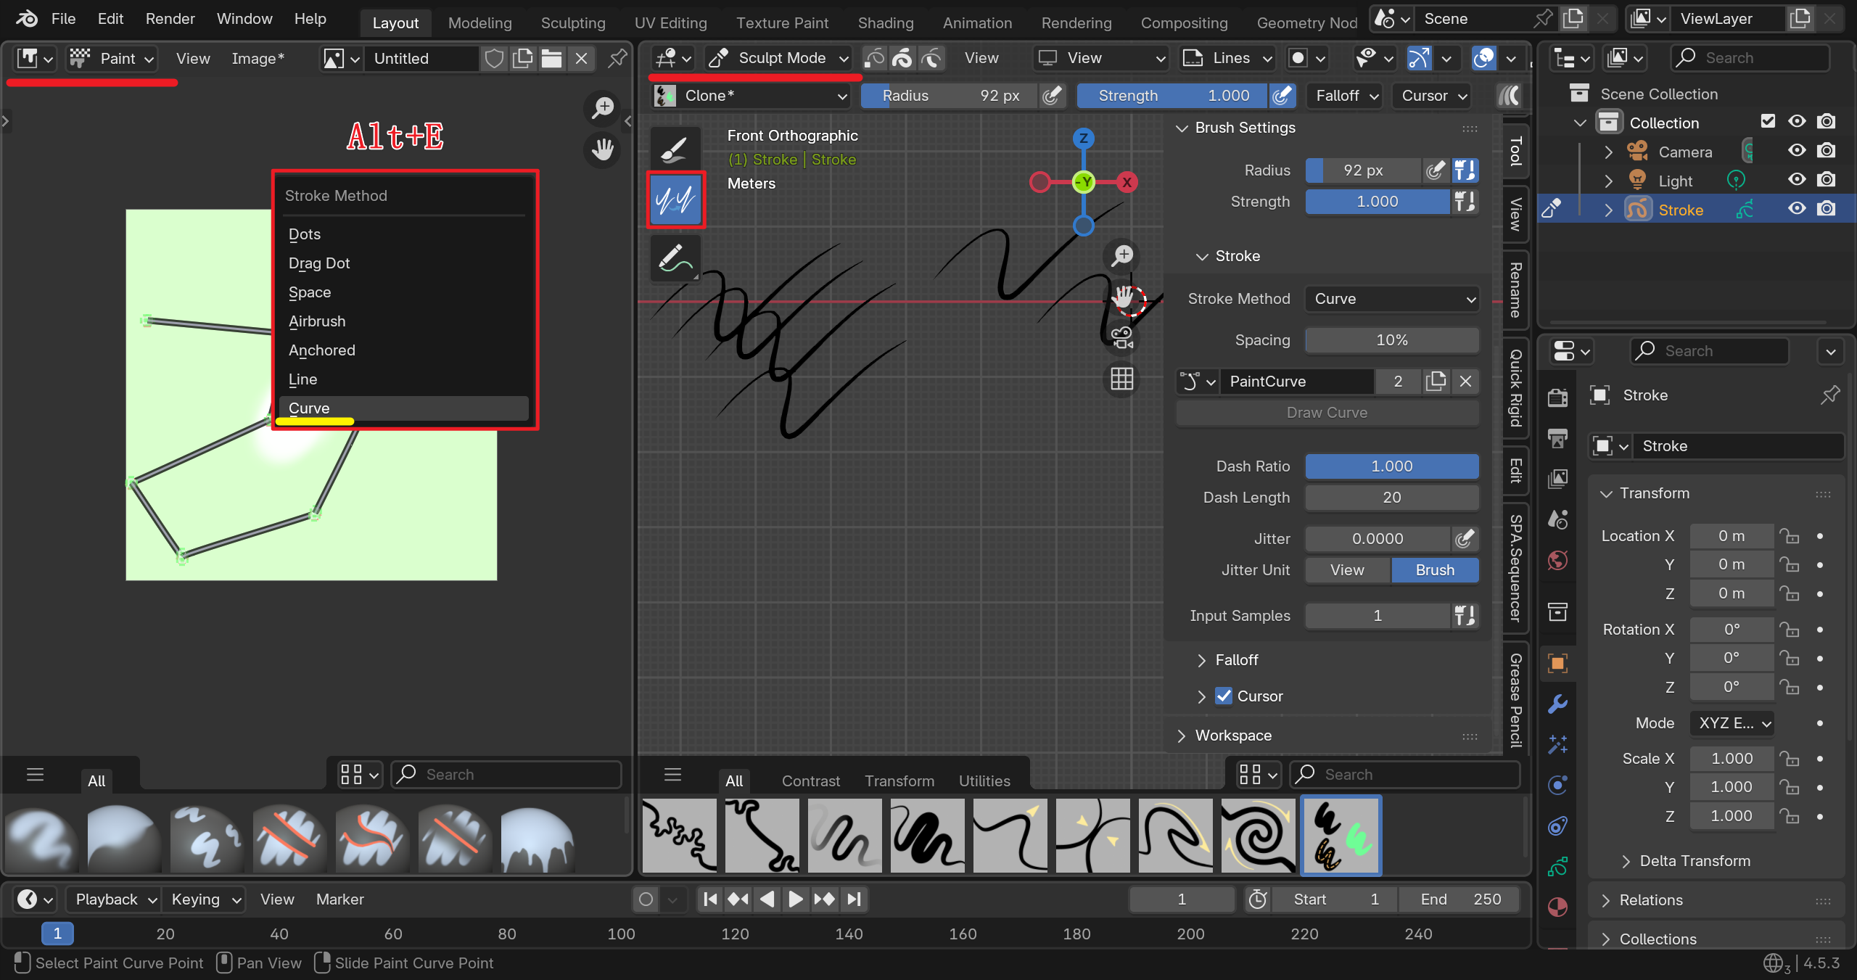The width and height of the screenshot is (1857, 980).
Task: Select the Annotate tool in toolbar
Action: click(x=675, y=258)
